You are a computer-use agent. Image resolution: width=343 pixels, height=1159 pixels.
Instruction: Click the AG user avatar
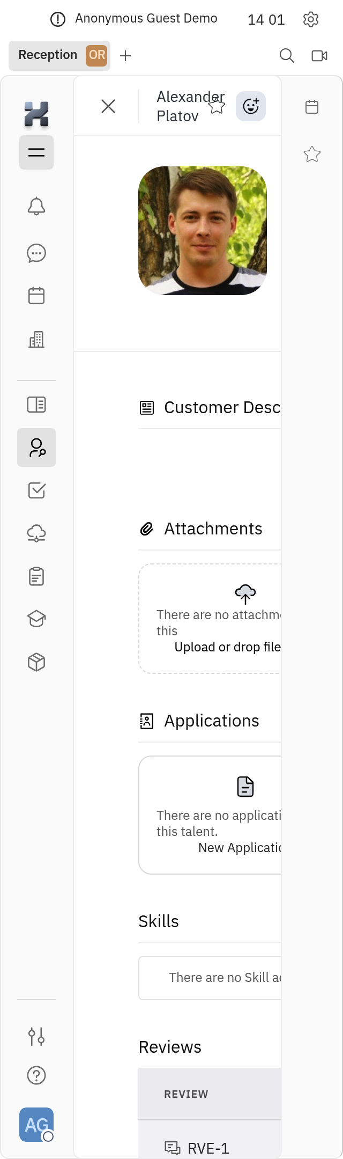click(36, 1125)
